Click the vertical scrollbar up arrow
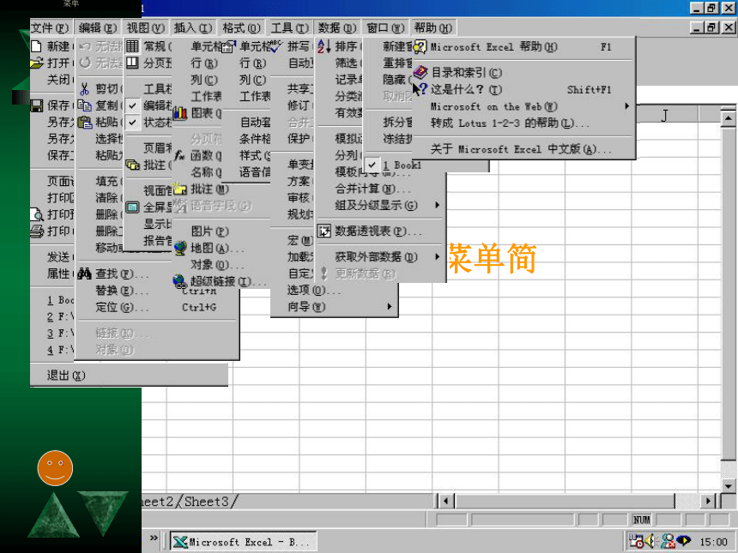738x553 pixels. pos(728,118)
